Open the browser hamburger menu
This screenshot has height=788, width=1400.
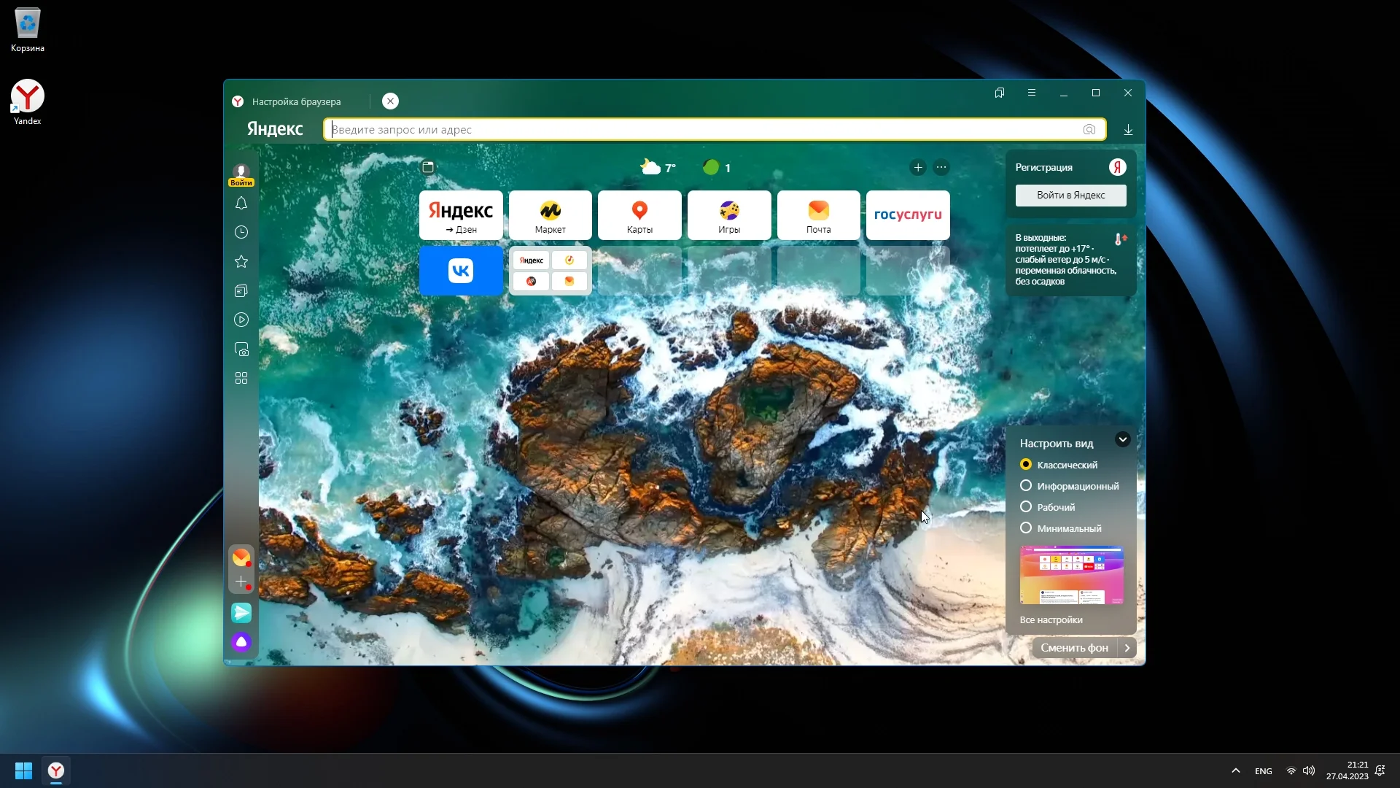(x=1031, y=93)
